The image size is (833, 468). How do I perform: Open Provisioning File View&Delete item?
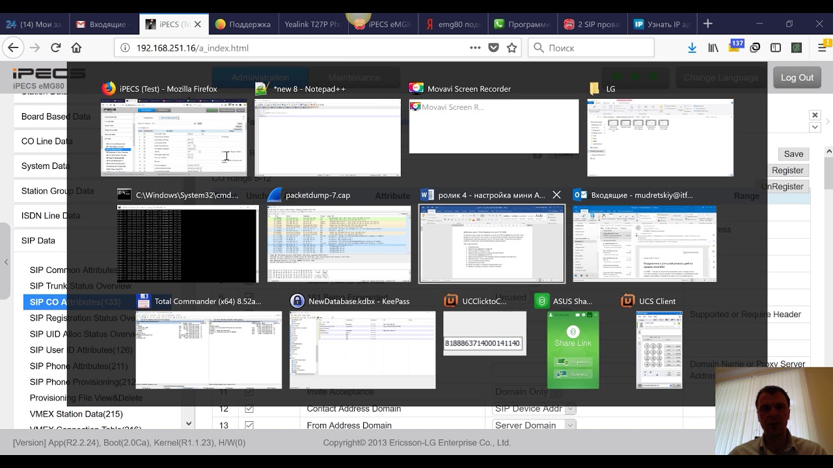tap(86, 398)
